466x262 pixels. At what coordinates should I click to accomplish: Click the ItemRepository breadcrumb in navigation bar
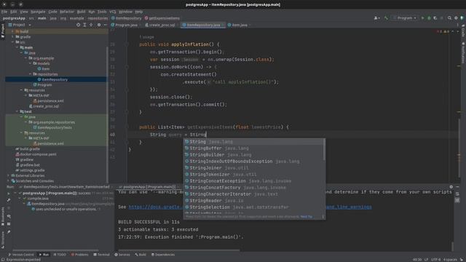pyautogui.click(x=126, y=18)
